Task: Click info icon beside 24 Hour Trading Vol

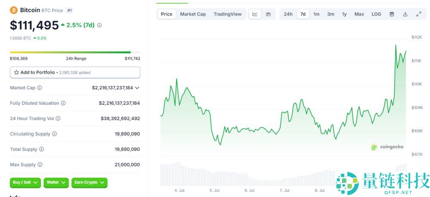Action: pyautogui.click(x=58, y=118)
